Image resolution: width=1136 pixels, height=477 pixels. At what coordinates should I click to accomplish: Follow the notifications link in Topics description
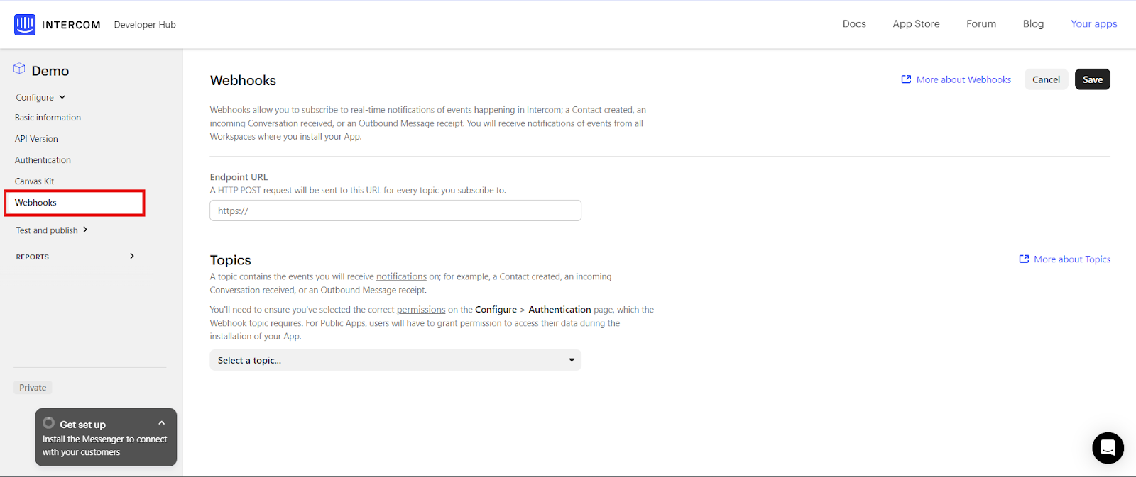[401, 276]
